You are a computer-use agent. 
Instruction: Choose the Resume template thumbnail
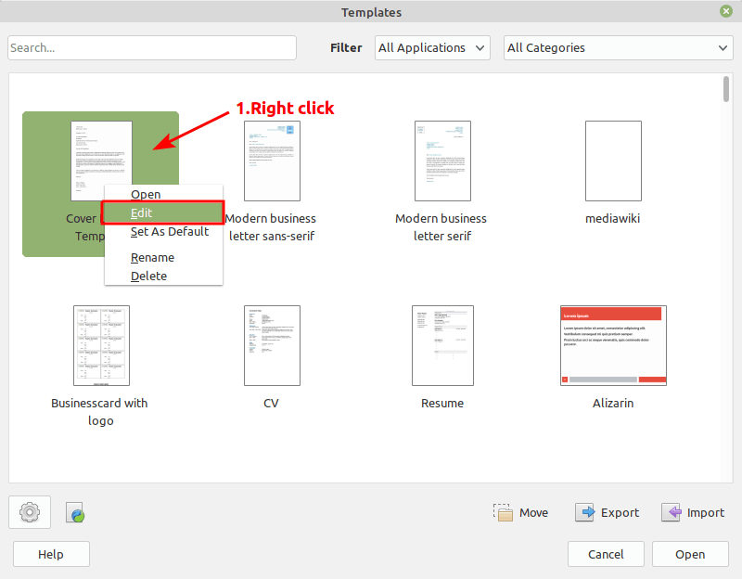(442, 345)
